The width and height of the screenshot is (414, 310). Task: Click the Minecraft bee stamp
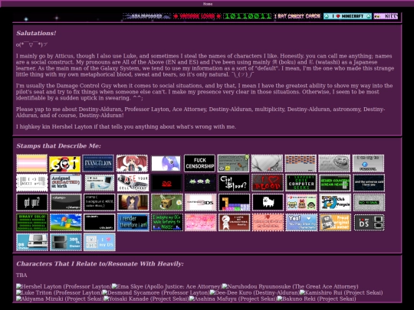click(167, 202)
